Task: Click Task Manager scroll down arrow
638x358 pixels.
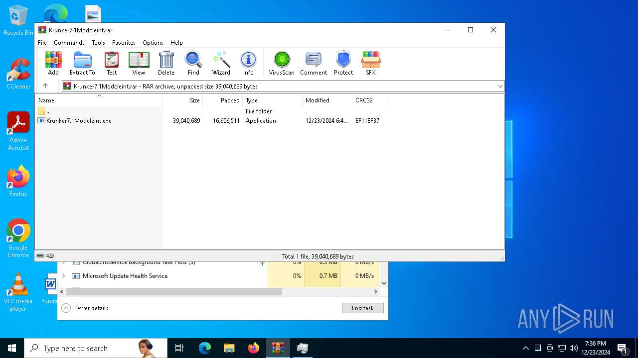Action: pyautogui.click(x=384, y=283)
